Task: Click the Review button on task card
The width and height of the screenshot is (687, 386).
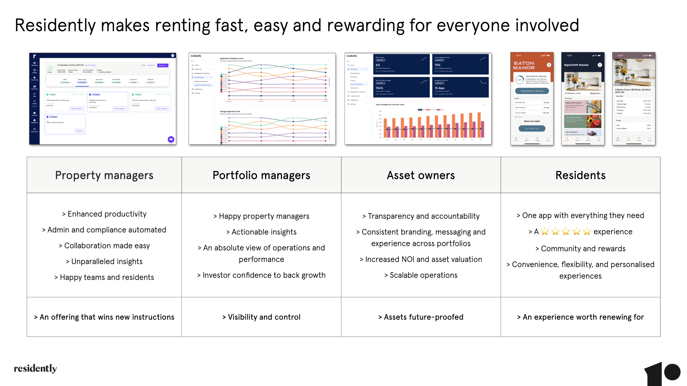Action: point(79,131)
